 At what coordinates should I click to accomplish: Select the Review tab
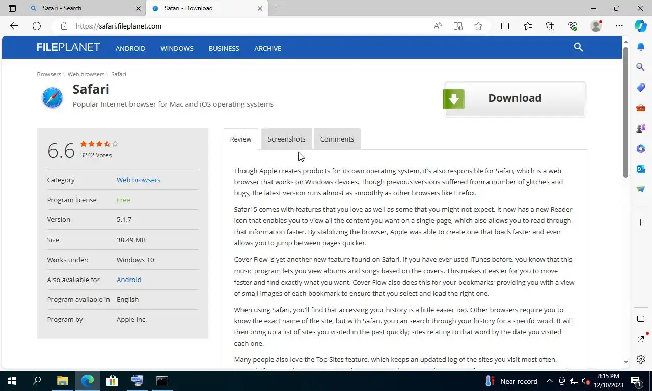240,139
